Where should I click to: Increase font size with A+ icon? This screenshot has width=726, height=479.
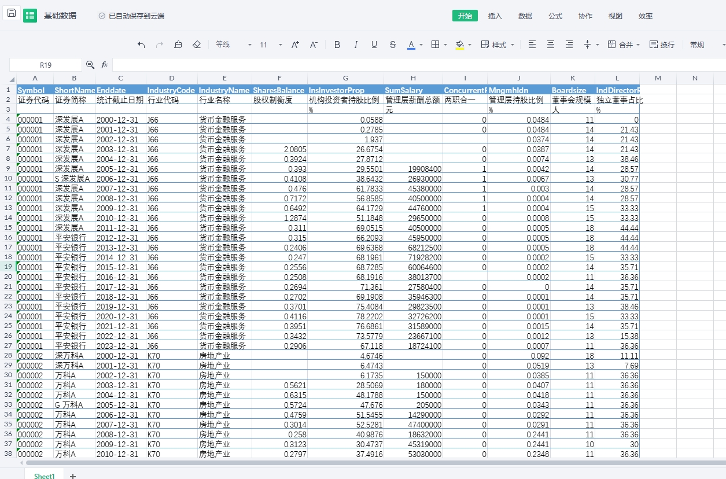pos(295,45)
